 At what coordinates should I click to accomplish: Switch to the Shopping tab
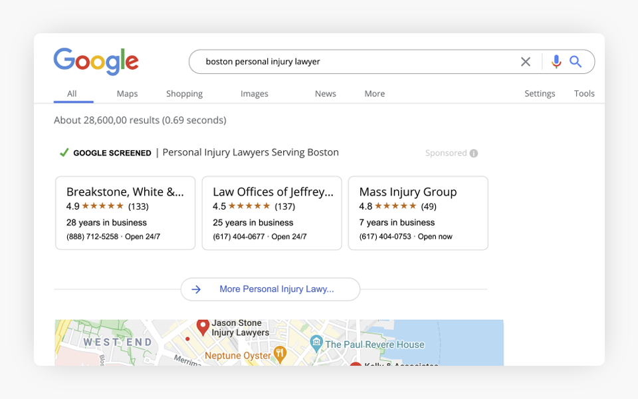(184, 94)
